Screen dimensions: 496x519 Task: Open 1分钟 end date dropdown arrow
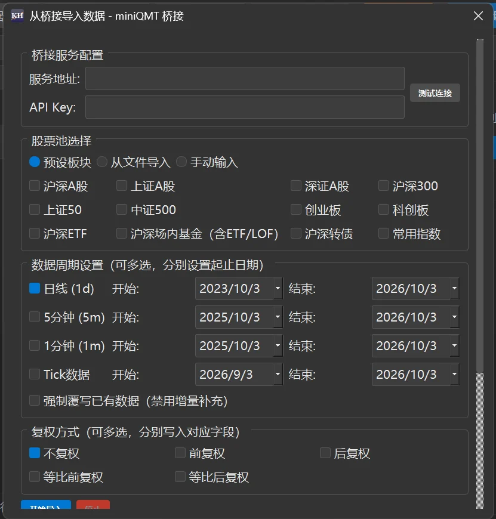click(455, 345)
